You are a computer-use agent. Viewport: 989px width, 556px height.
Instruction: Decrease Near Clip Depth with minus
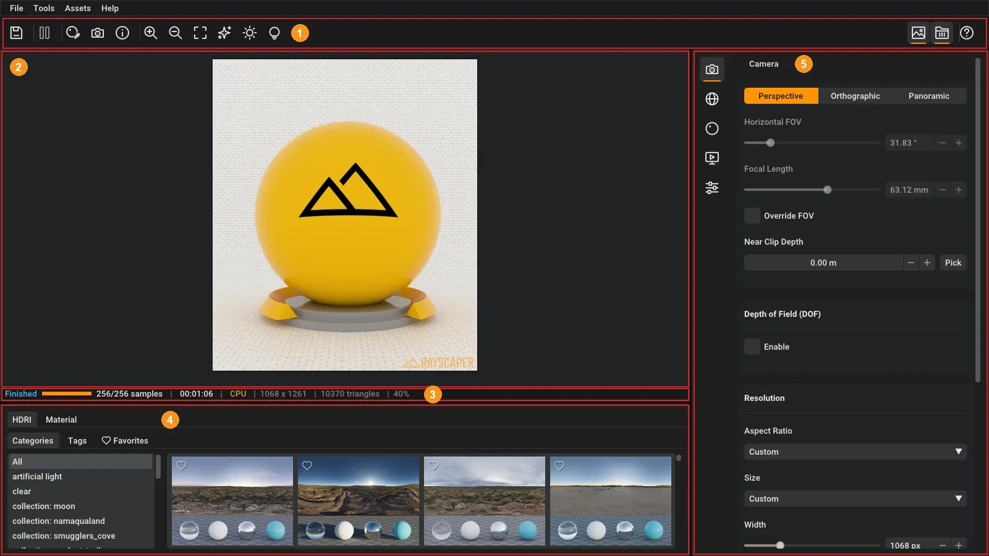(x=911, y=263)
